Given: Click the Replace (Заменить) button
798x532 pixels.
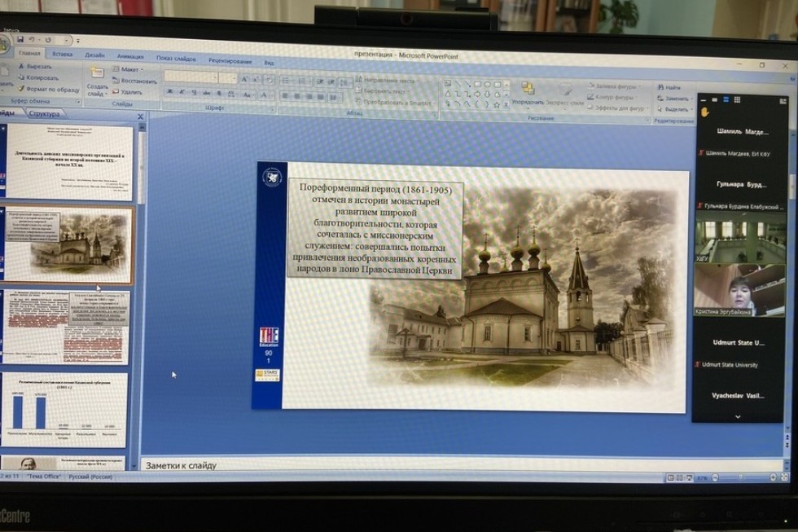Looking at the screenshot, I should [676, 98].
